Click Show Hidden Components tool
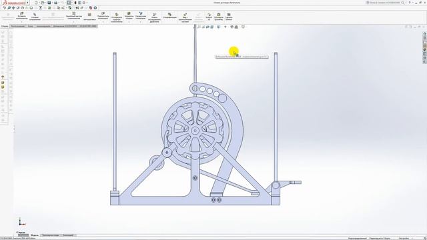The height and width of the screenshot is (240, 427). [x=117, y=17]
